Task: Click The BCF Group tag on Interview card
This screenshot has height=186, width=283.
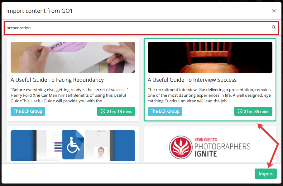Action: click(x=165, y=111)
